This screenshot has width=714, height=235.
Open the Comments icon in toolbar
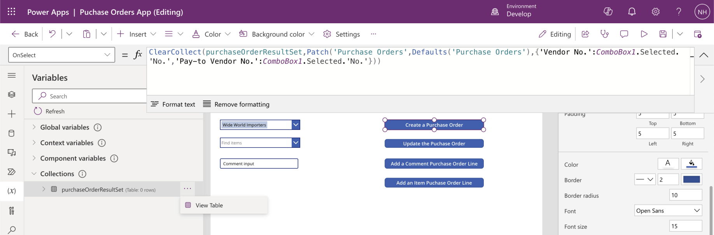[x=624, y=34]
